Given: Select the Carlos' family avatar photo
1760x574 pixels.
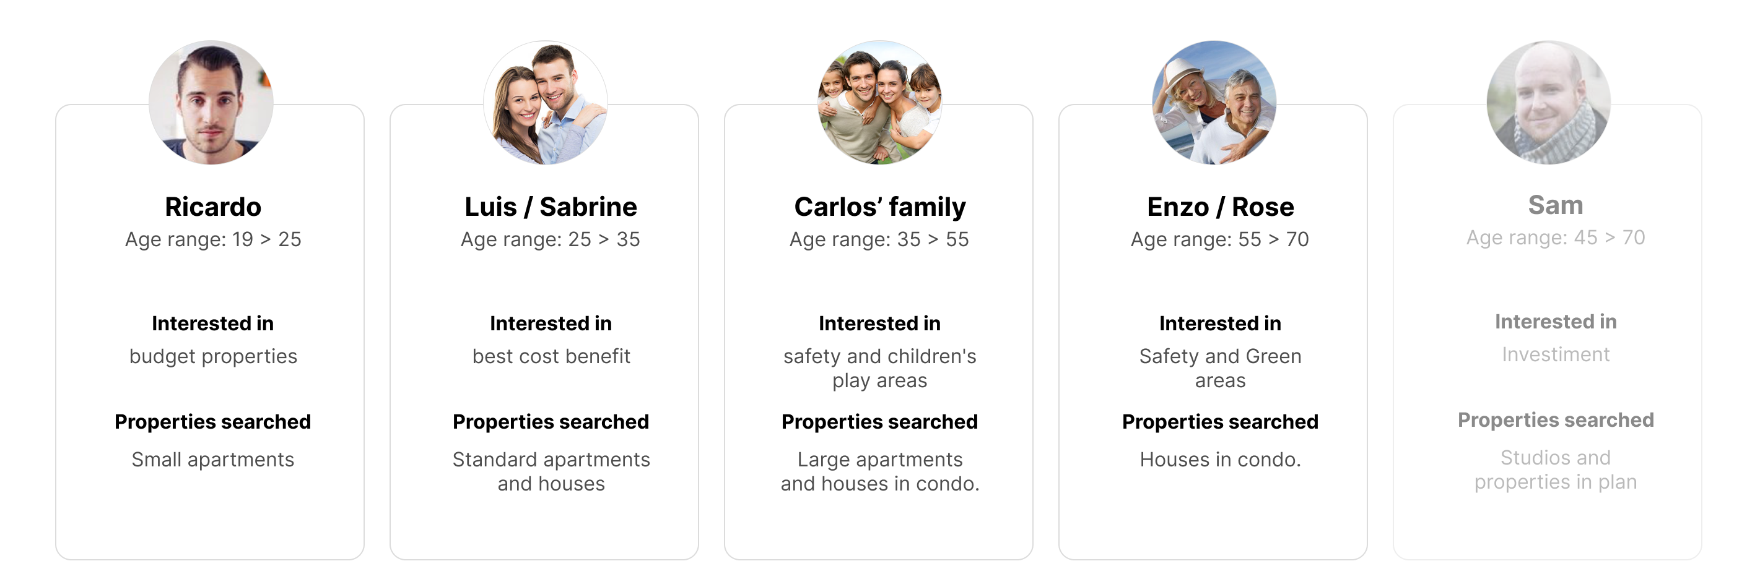Looking at the screenshot, I should (879, 103).
